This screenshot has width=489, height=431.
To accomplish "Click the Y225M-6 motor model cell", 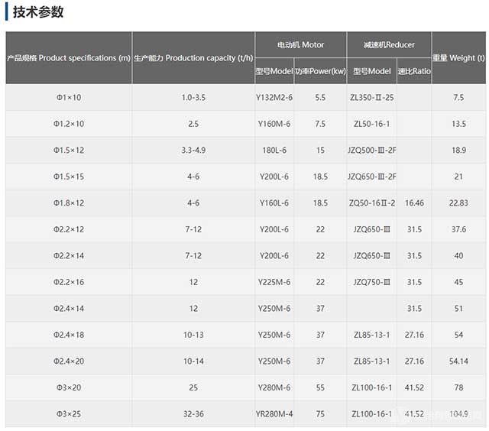I will coord(274,282).
